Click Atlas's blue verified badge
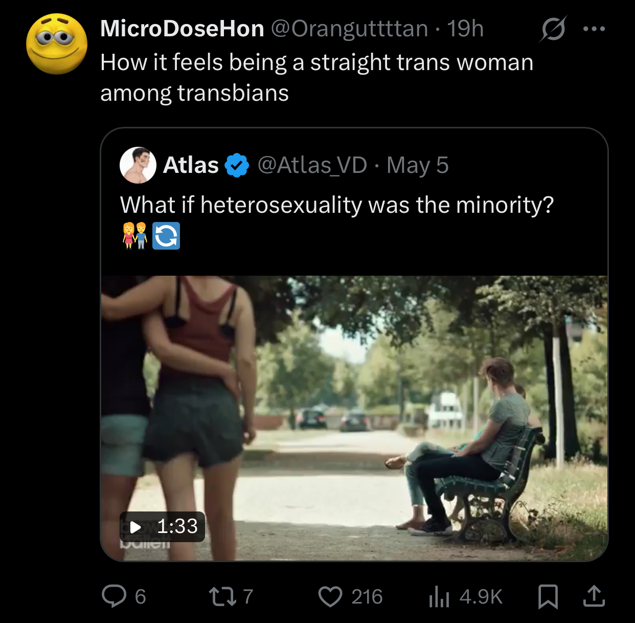This screenshot has width=635, height=623. (x=237, y=165)
